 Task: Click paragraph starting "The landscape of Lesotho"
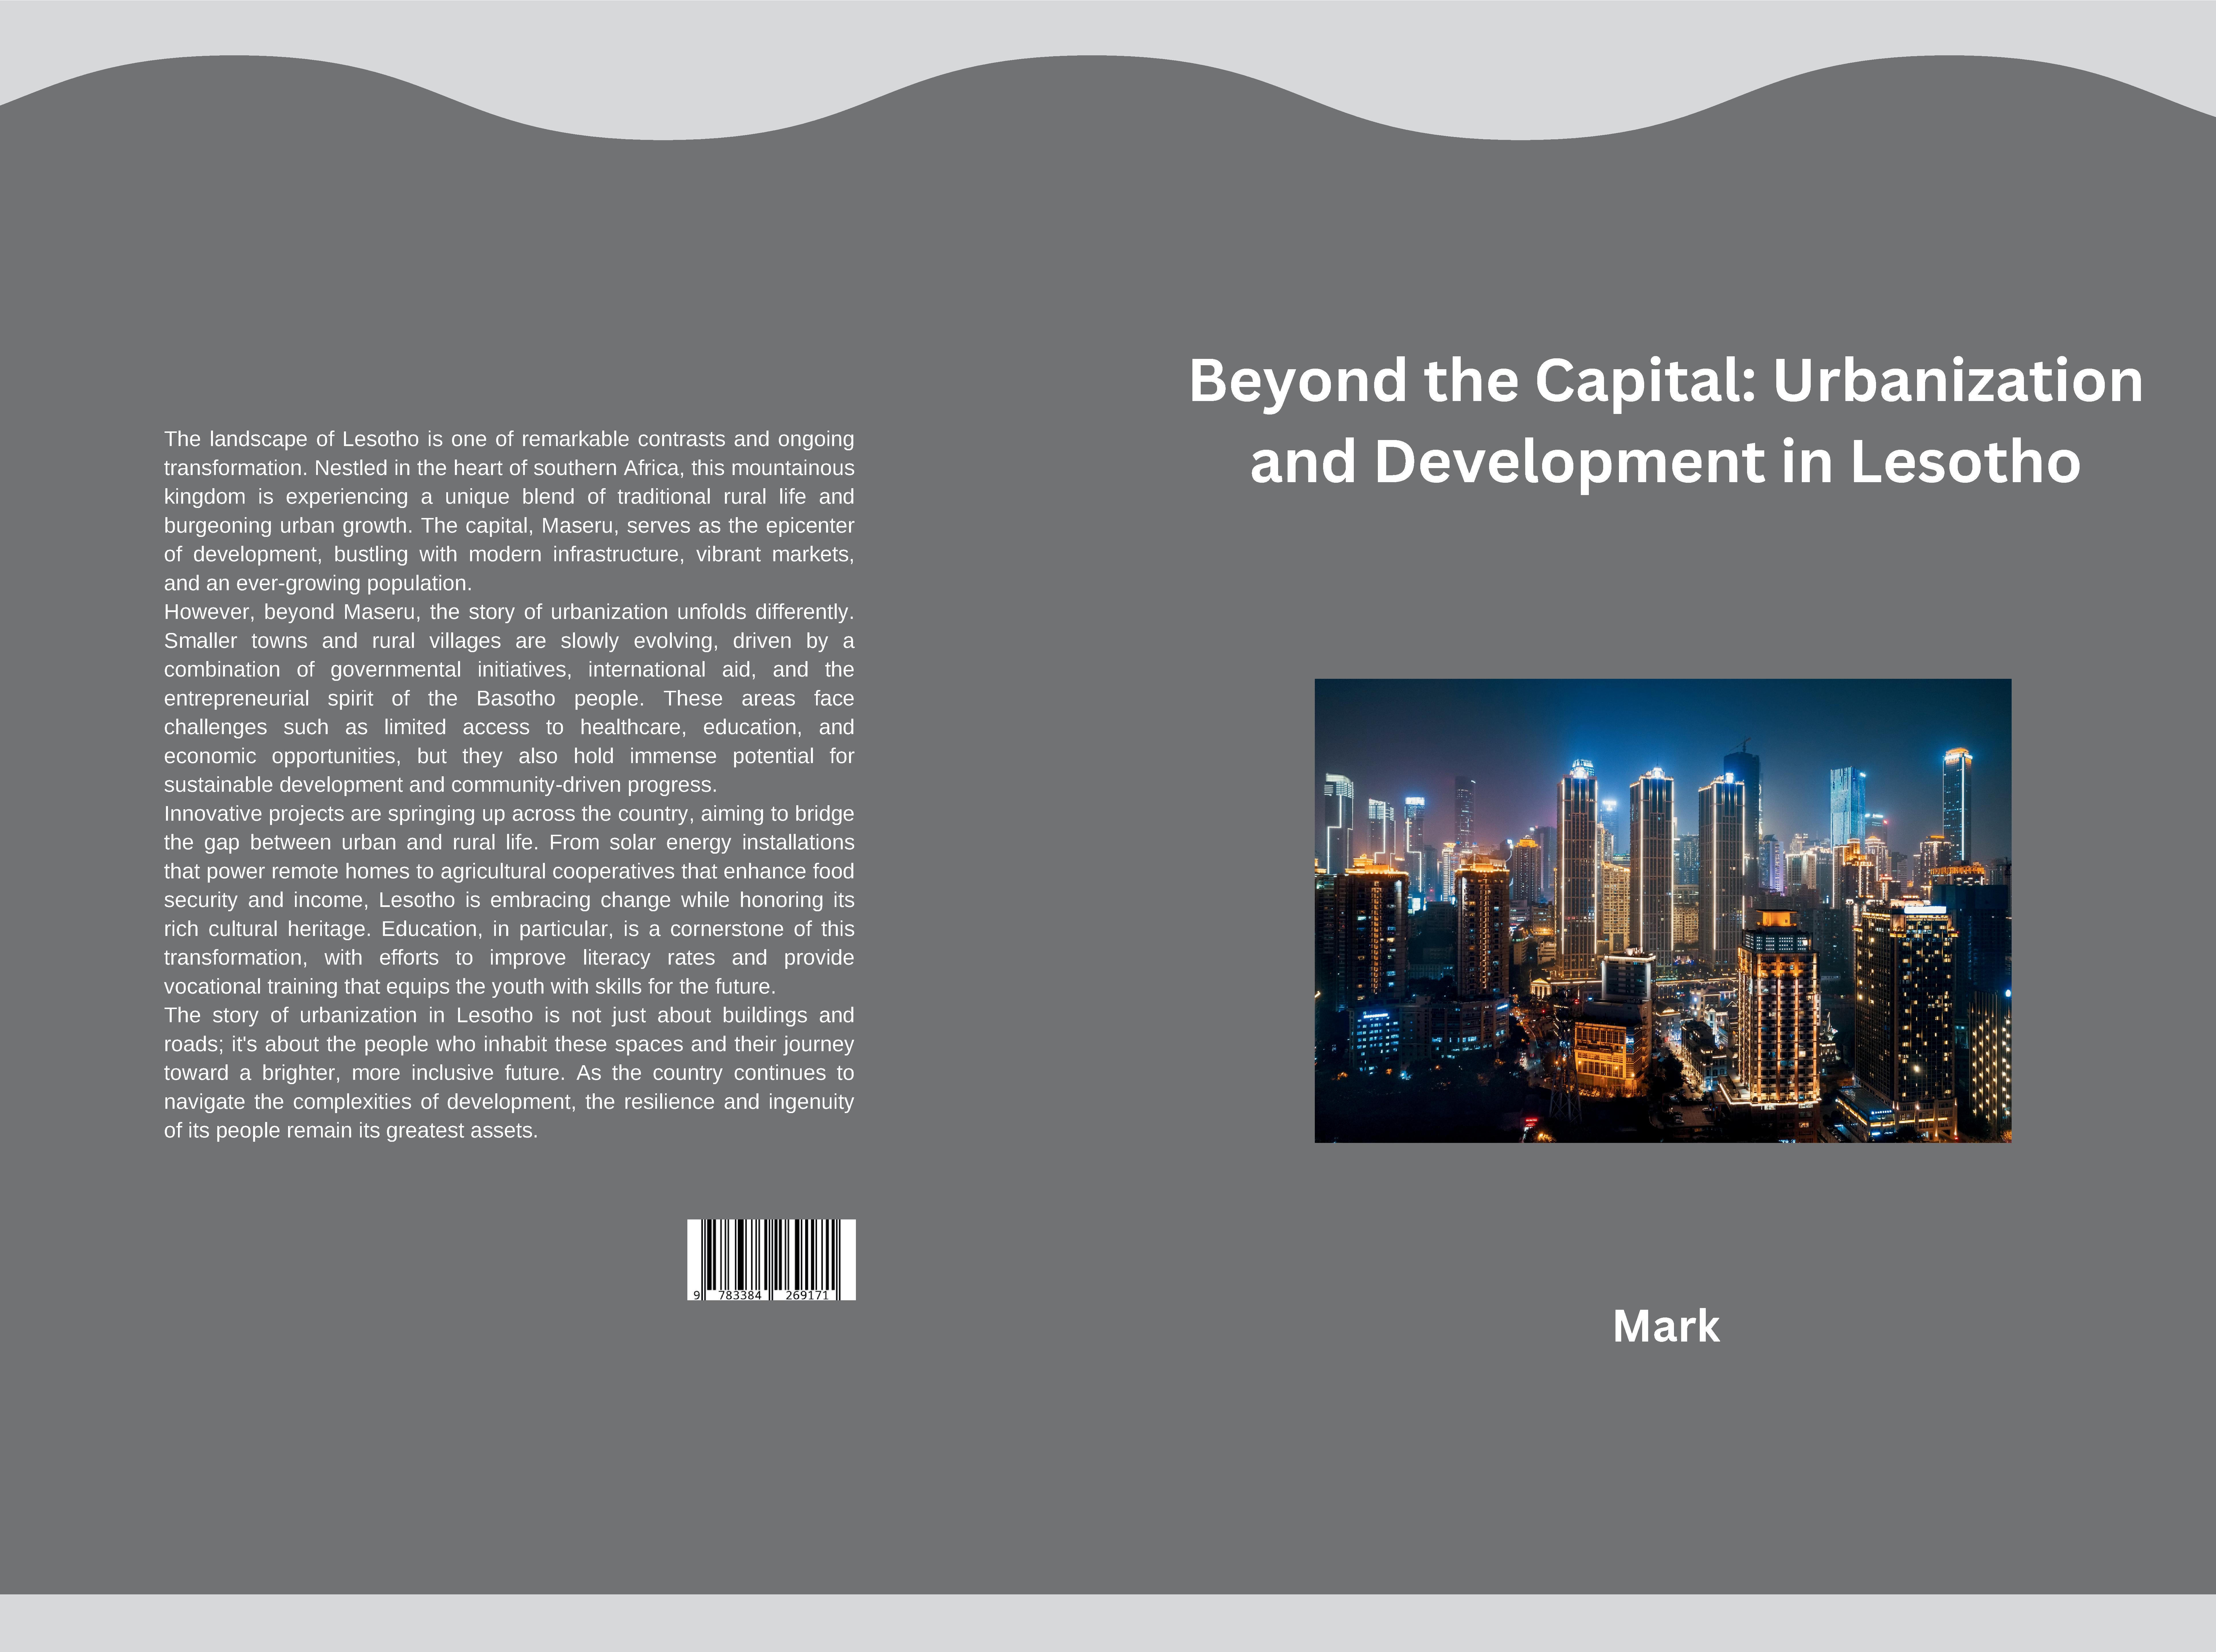(x=509, y=511)
